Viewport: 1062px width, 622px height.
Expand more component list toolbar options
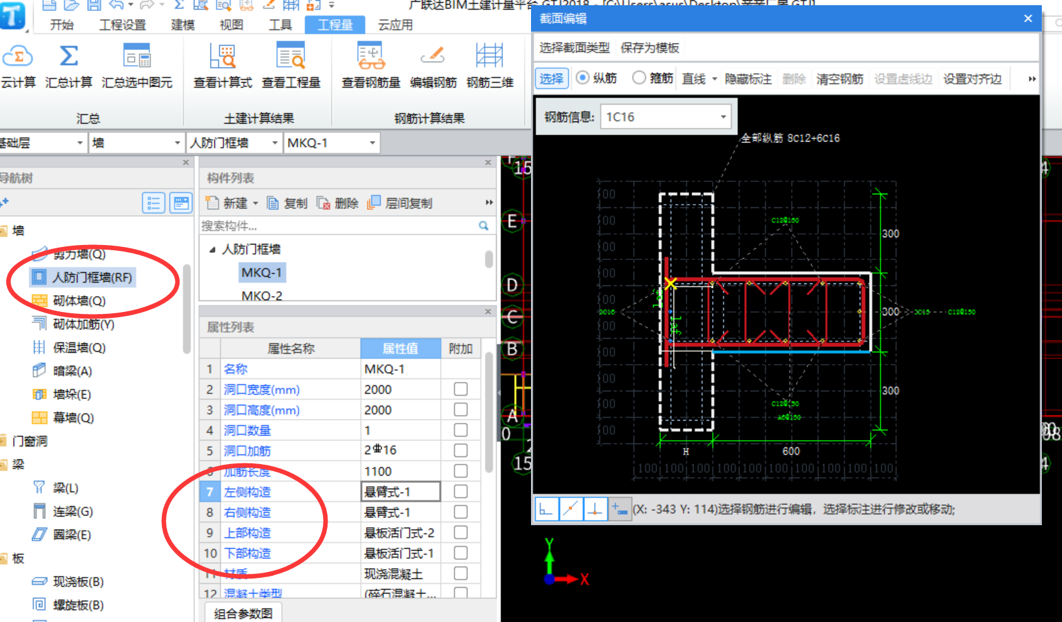[489, 203]
